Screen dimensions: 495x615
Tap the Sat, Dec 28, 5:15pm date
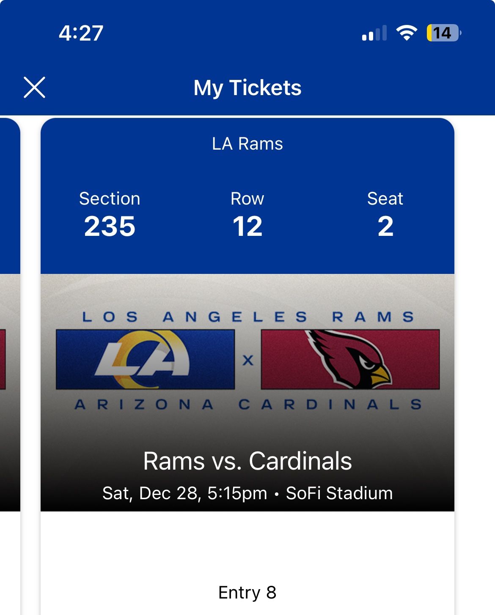185,493
